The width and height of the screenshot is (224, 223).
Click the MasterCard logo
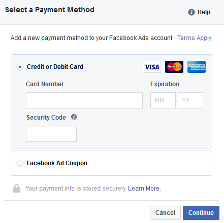tap(174, 67)
